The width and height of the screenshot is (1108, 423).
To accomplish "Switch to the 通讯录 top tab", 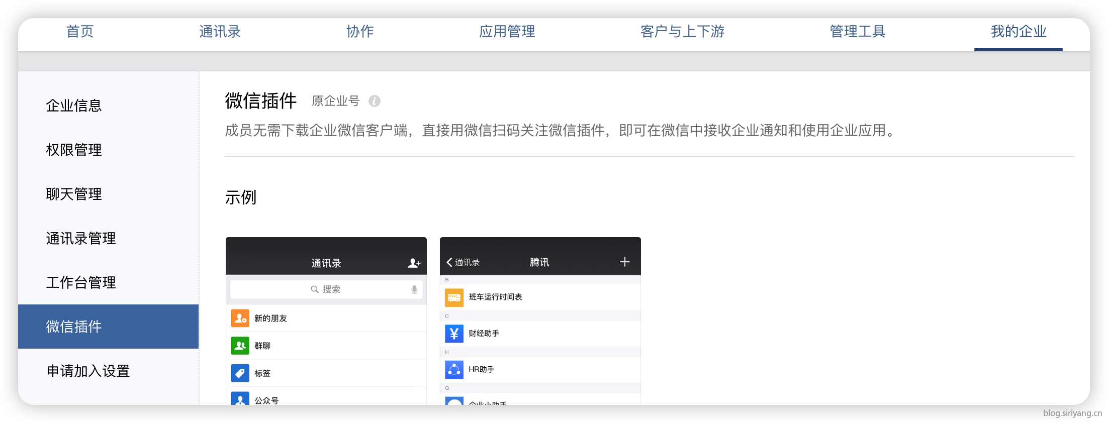I will pos(220,32).
